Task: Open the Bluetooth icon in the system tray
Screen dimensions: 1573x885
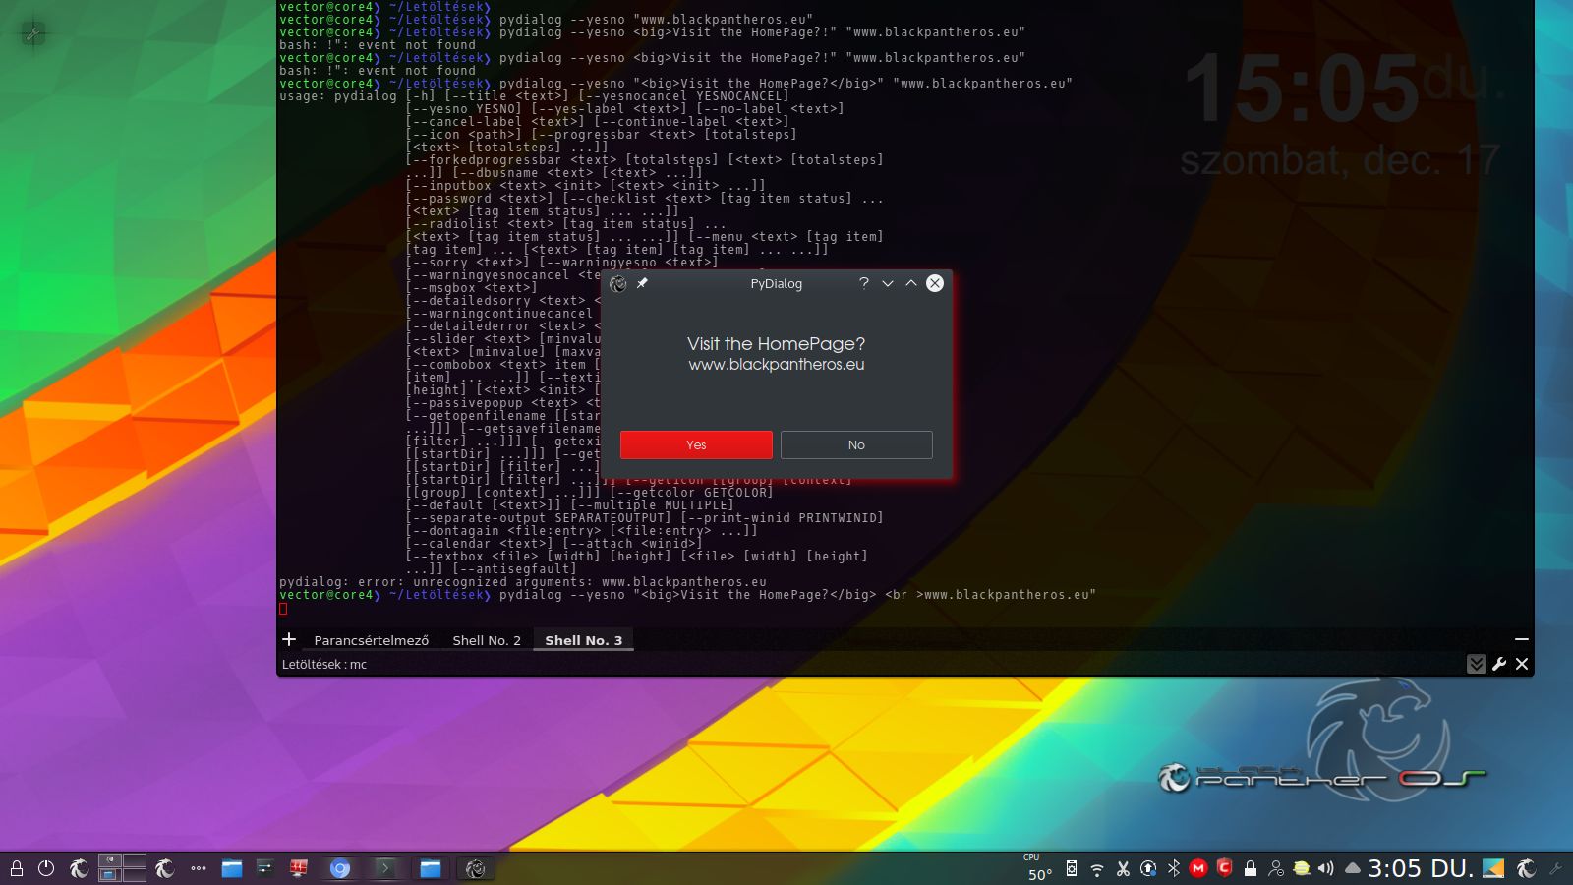Action: click(x=1173, y=868)
